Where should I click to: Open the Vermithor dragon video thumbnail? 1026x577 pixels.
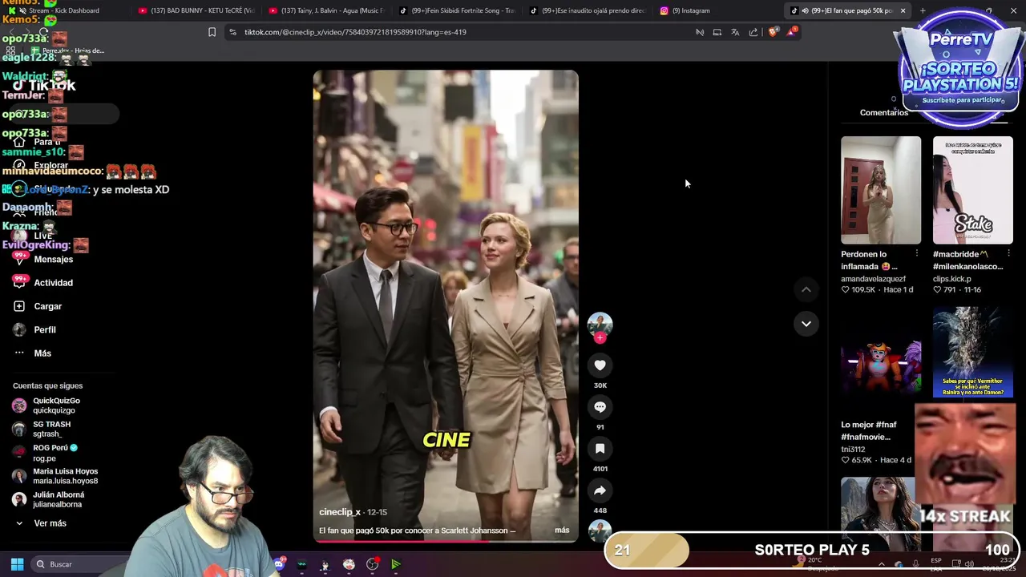(973, 352)
